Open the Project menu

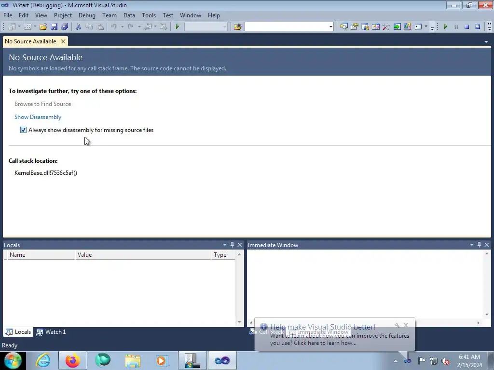[63, 15]
